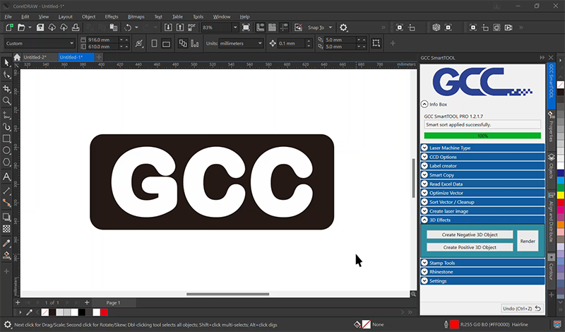The height and width of the screenshot is (332, 565).
Task: Pick the red swatch in document palette
Action: (103, 312)
